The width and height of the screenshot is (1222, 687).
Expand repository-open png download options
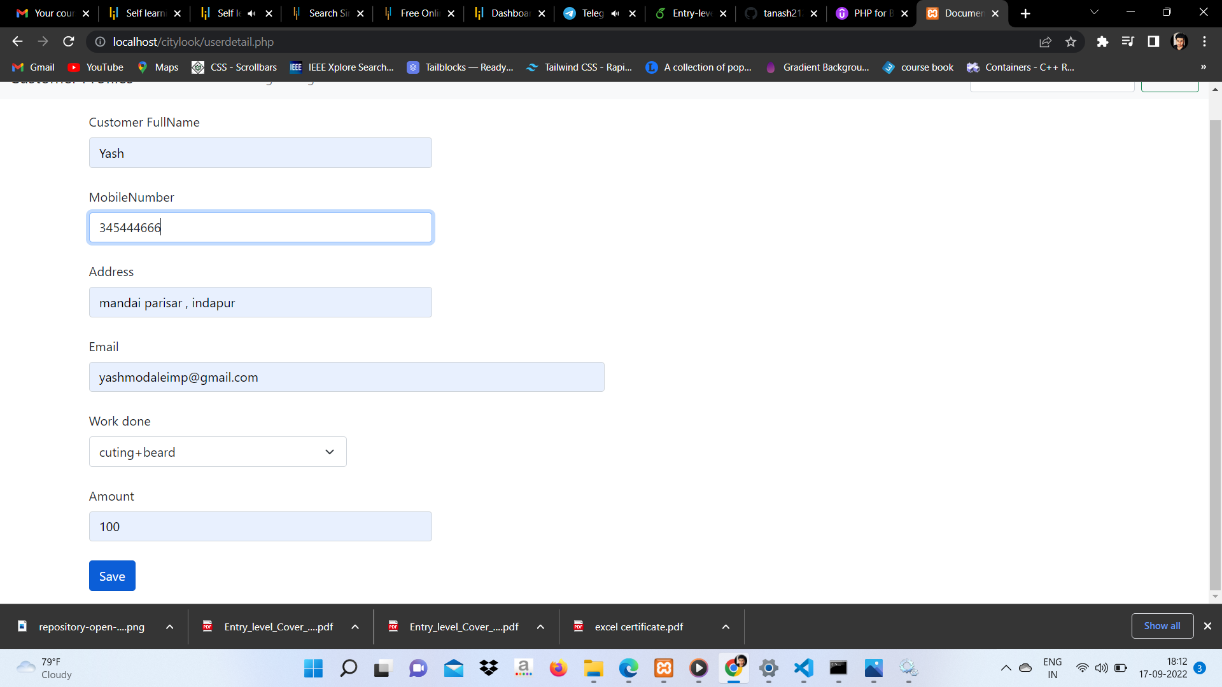169,627
